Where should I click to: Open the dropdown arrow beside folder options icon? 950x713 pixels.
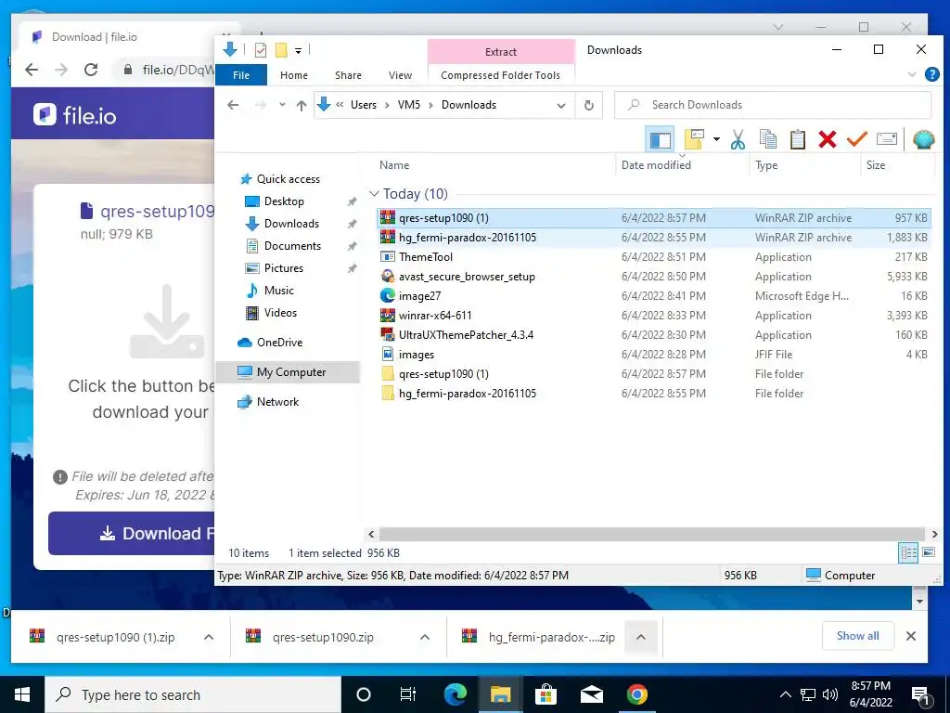(x=716, y=139)
